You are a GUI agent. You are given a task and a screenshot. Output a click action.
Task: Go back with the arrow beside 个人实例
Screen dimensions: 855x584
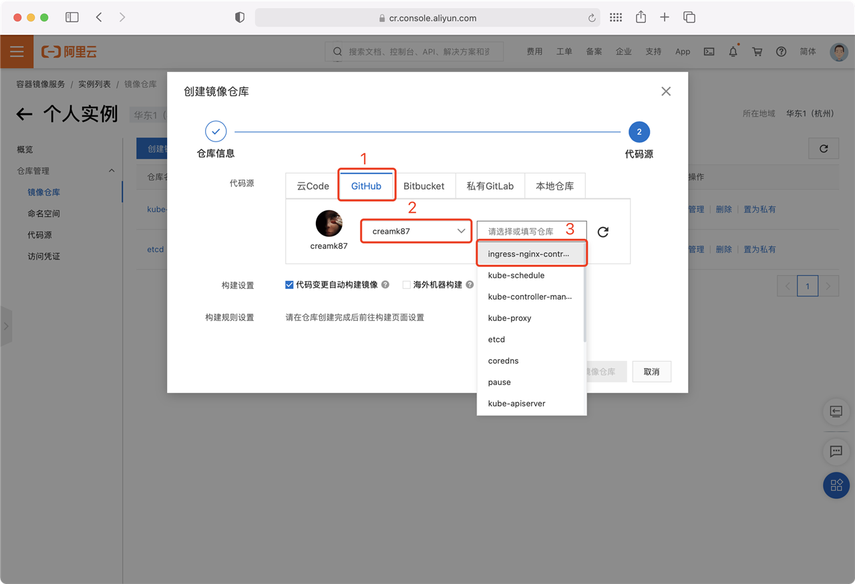25,114
